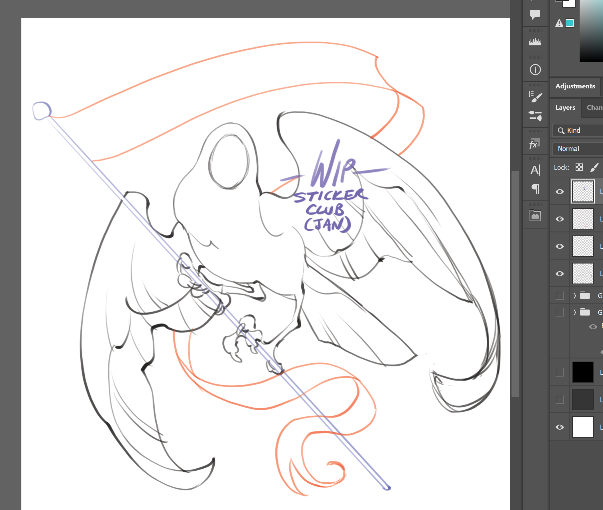Image resolution: width=603 pixels, height=510 pixels.
Task: Hide the white bottom layer via eye icon
Action: click(x=560, y=427)
